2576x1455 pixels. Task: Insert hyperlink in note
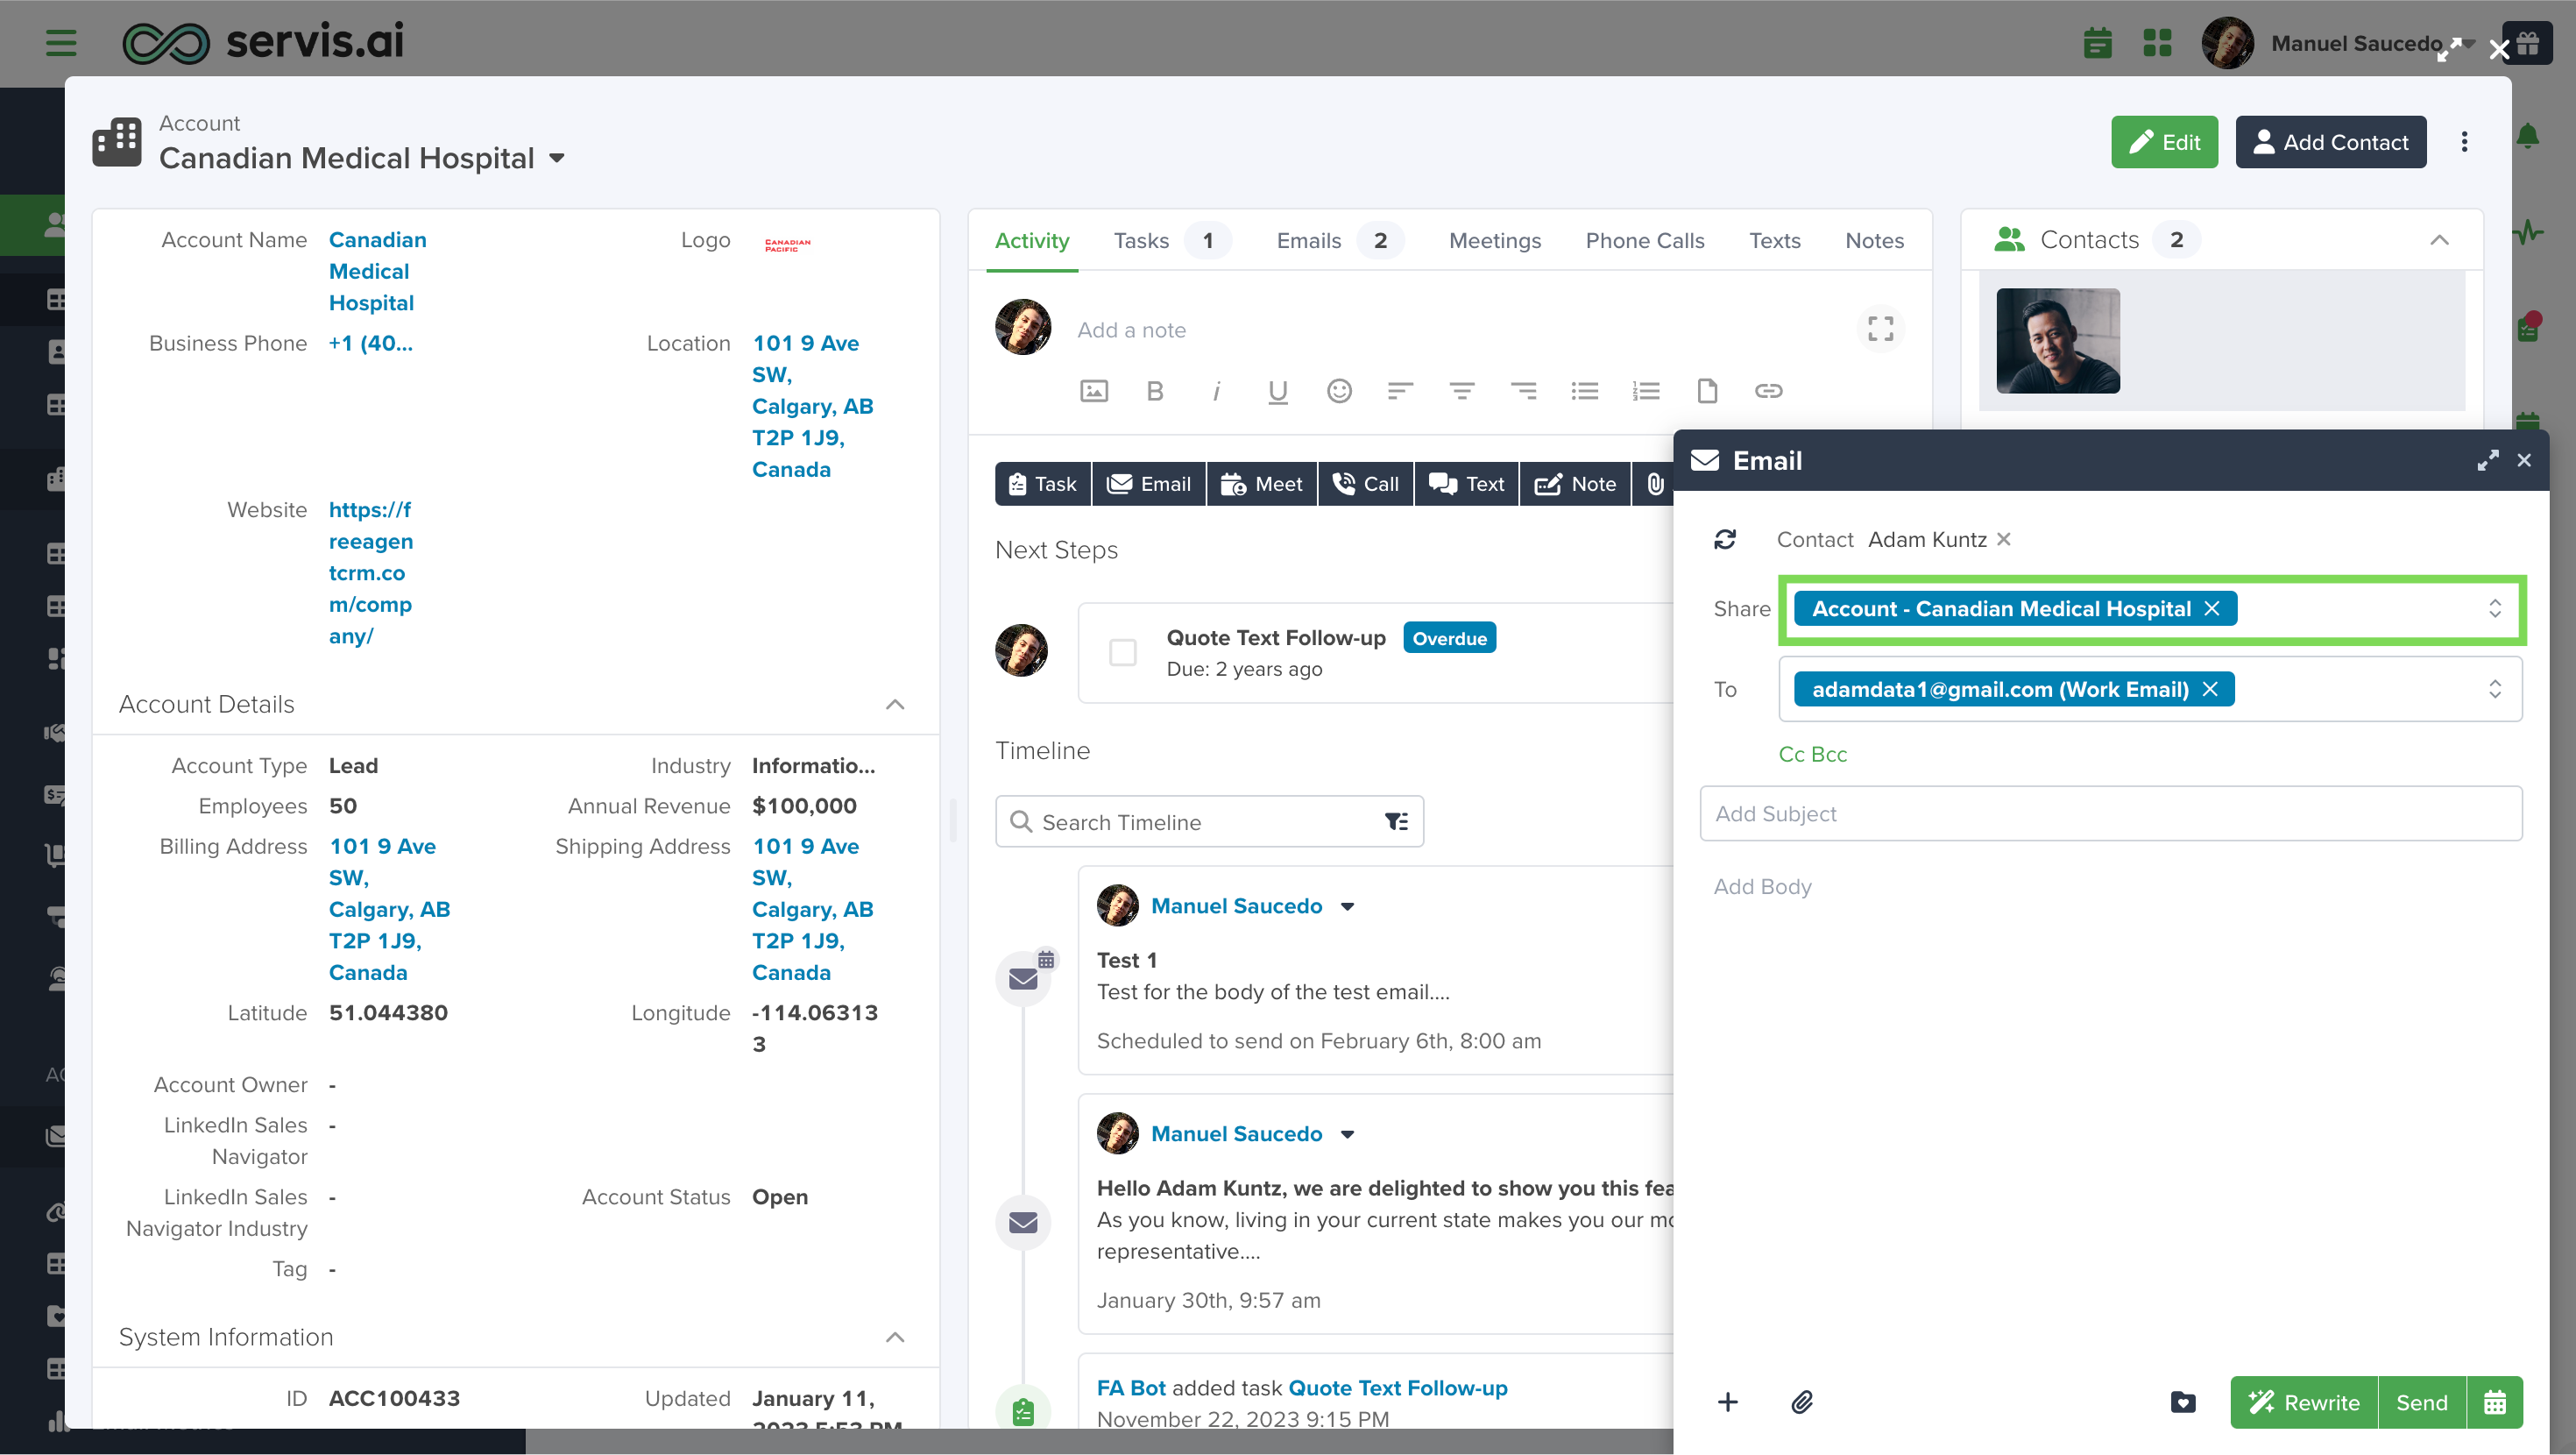(x=1768, y=391)
